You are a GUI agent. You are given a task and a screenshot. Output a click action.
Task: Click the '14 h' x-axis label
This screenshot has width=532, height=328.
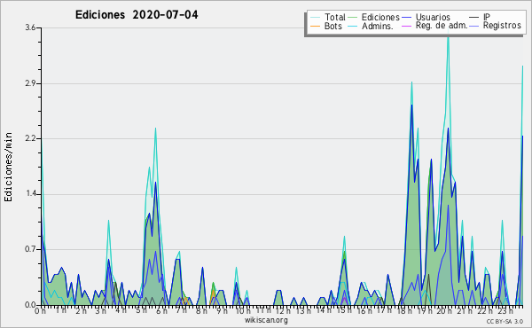click(324, 310)
